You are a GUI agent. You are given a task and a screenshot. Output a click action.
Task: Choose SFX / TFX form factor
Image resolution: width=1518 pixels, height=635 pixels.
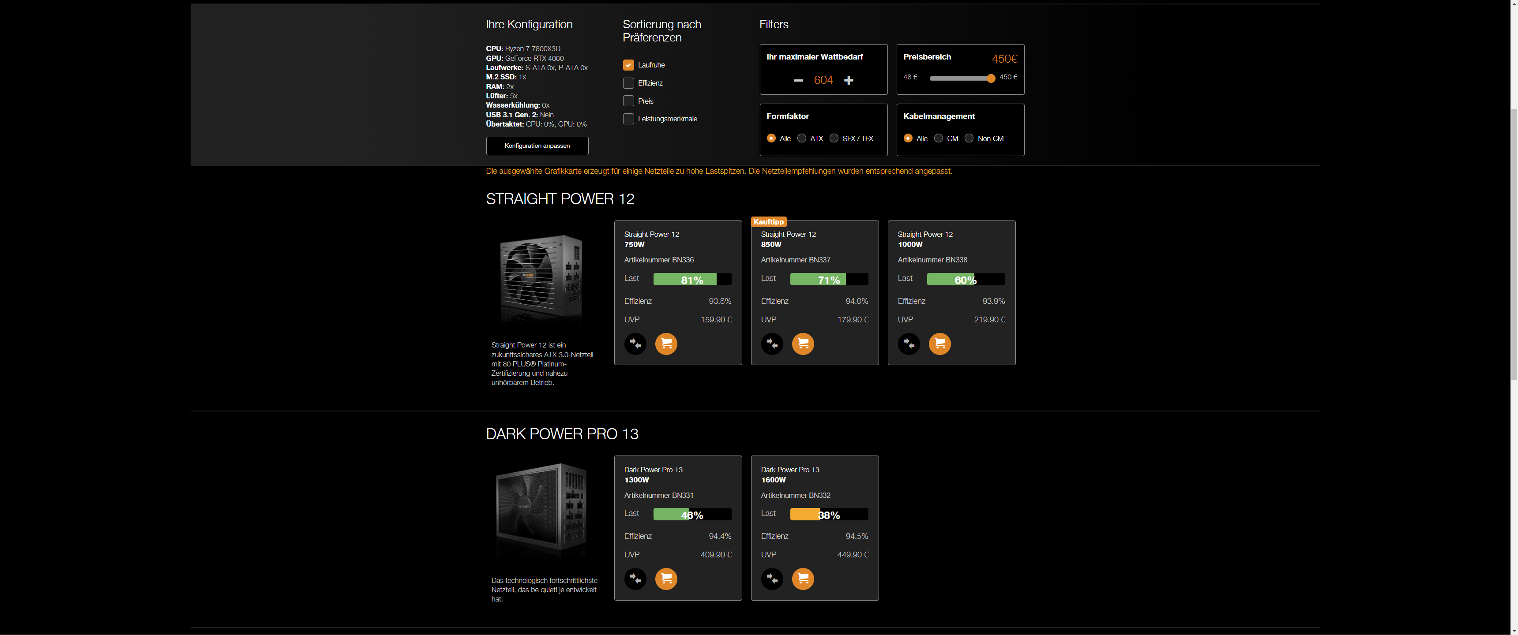(834, 138)
